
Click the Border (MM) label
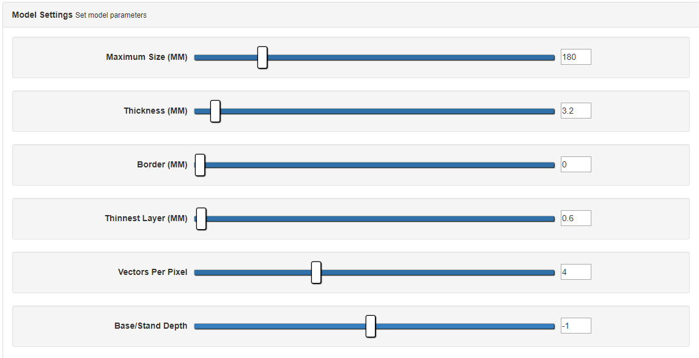pos(162,165)
